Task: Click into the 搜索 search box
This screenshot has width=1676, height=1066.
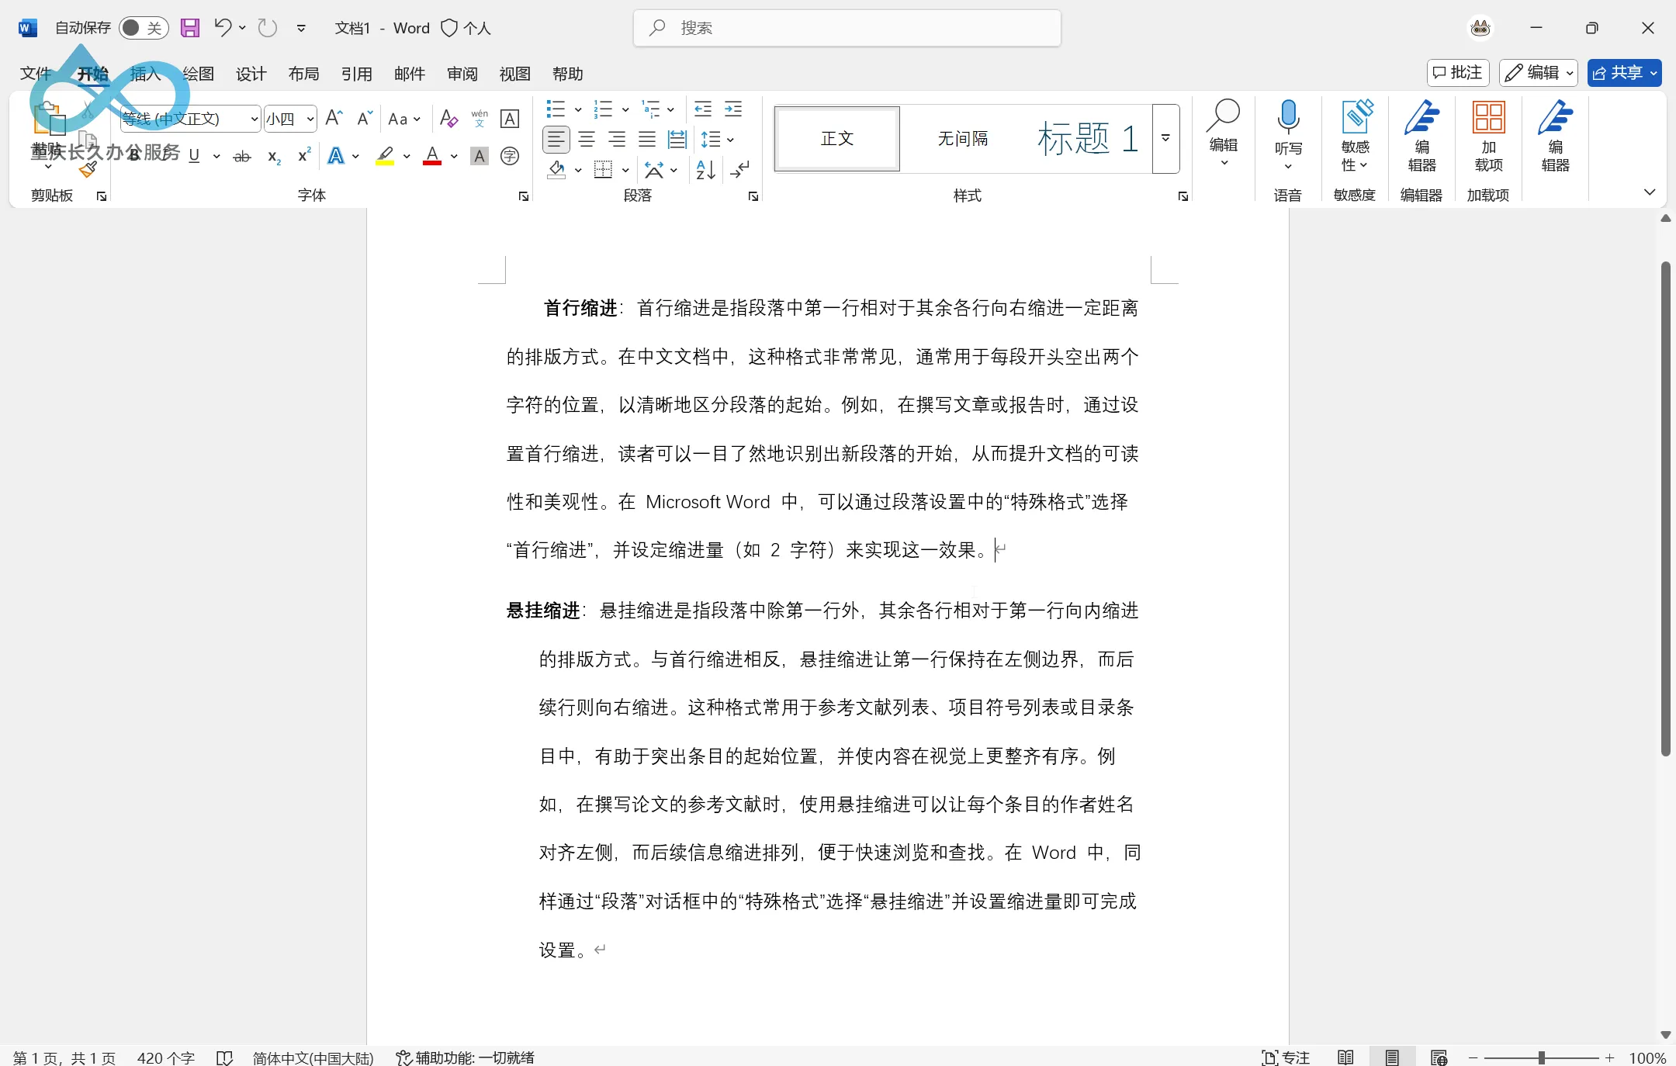Action: click(x=847, y=28)
